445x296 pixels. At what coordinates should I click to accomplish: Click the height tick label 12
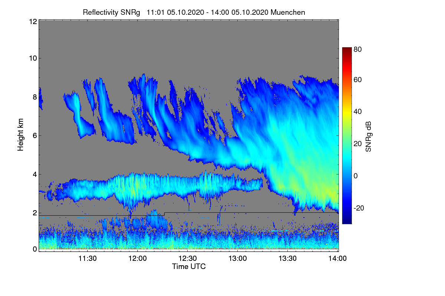pyautogui.click(x=33, y=21)
